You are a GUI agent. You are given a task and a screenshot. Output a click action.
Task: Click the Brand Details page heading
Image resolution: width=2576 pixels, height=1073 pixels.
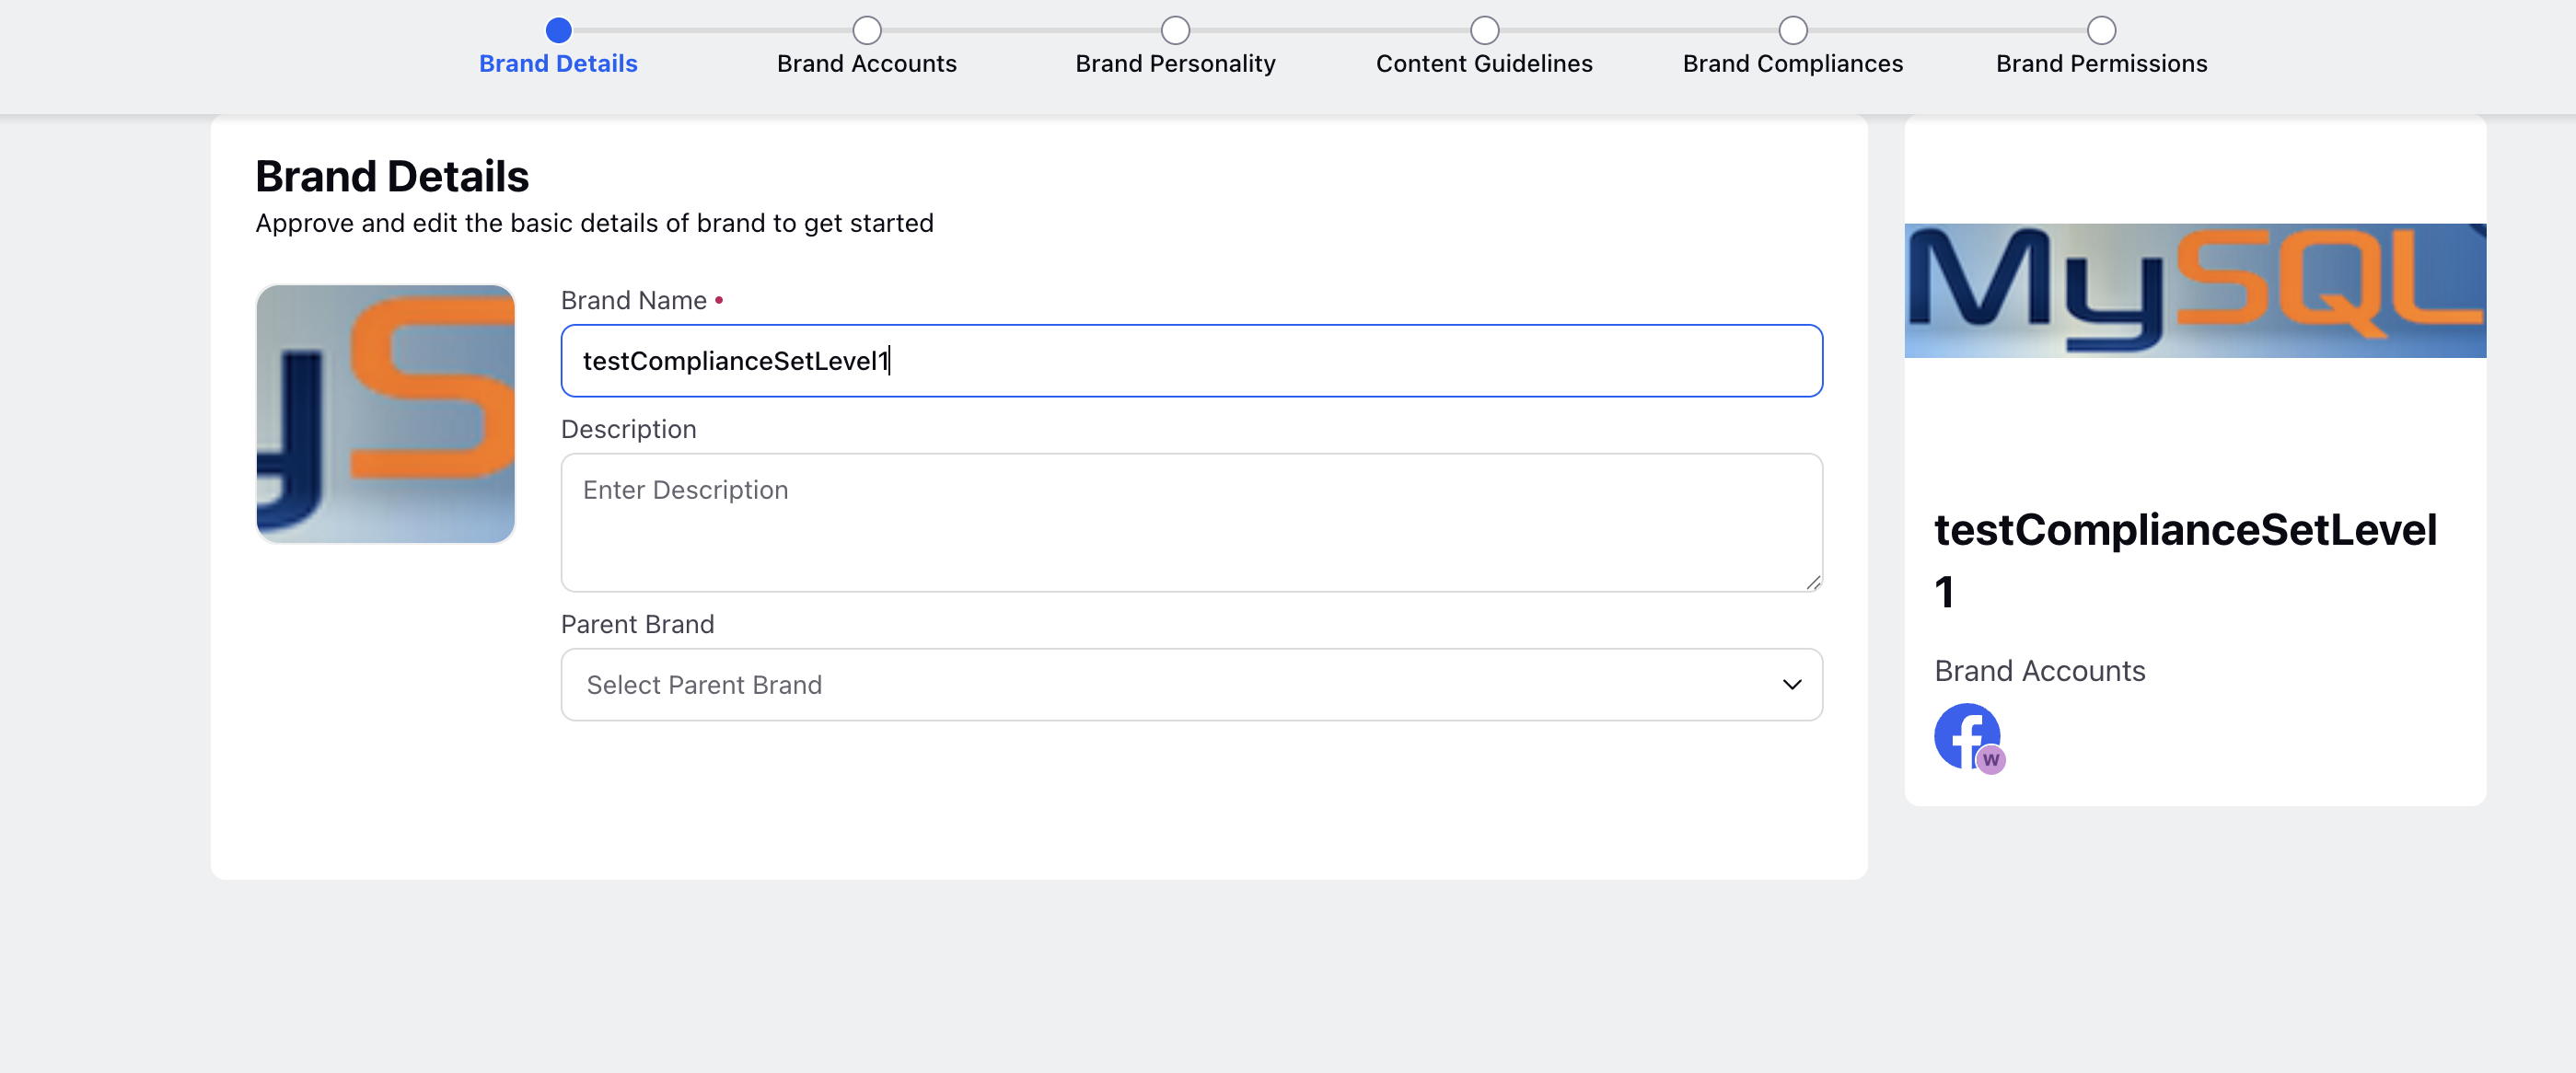(x=392, y=176)
